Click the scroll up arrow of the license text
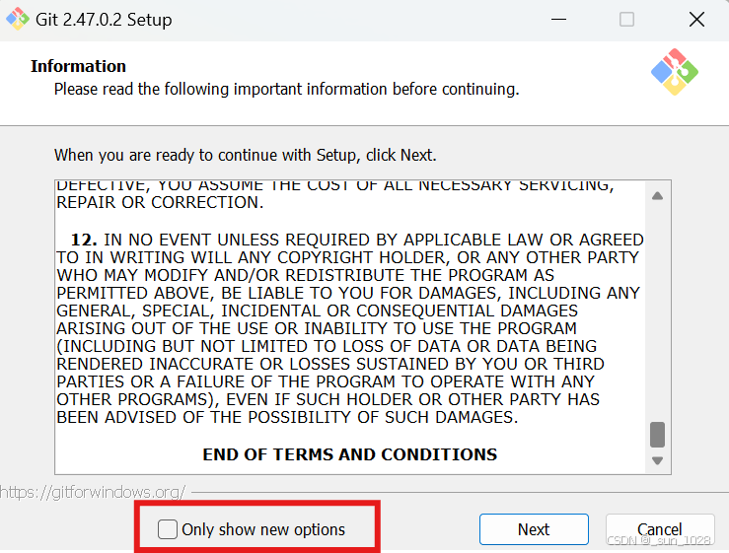The image size is (729, 553). (658, 195)
